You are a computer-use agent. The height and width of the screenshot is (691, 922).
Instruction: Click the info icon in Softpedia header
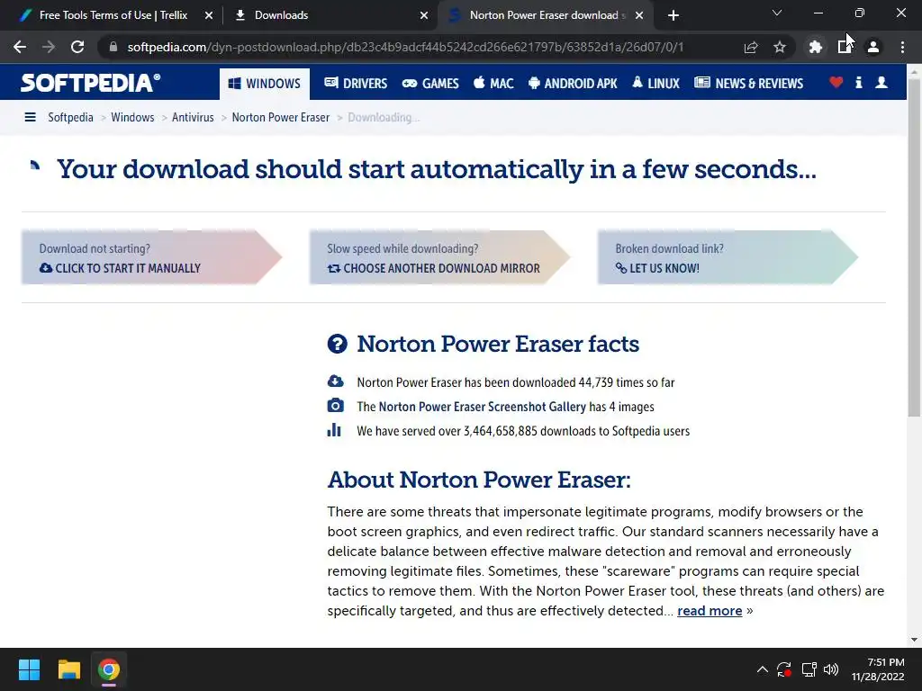[858, 82]
